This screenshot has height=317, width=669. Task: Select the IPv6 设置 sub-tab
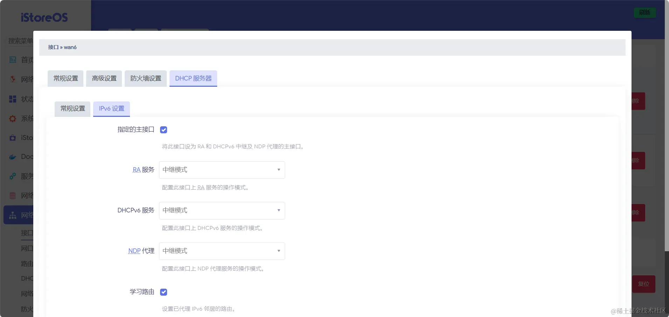[111, 109]
